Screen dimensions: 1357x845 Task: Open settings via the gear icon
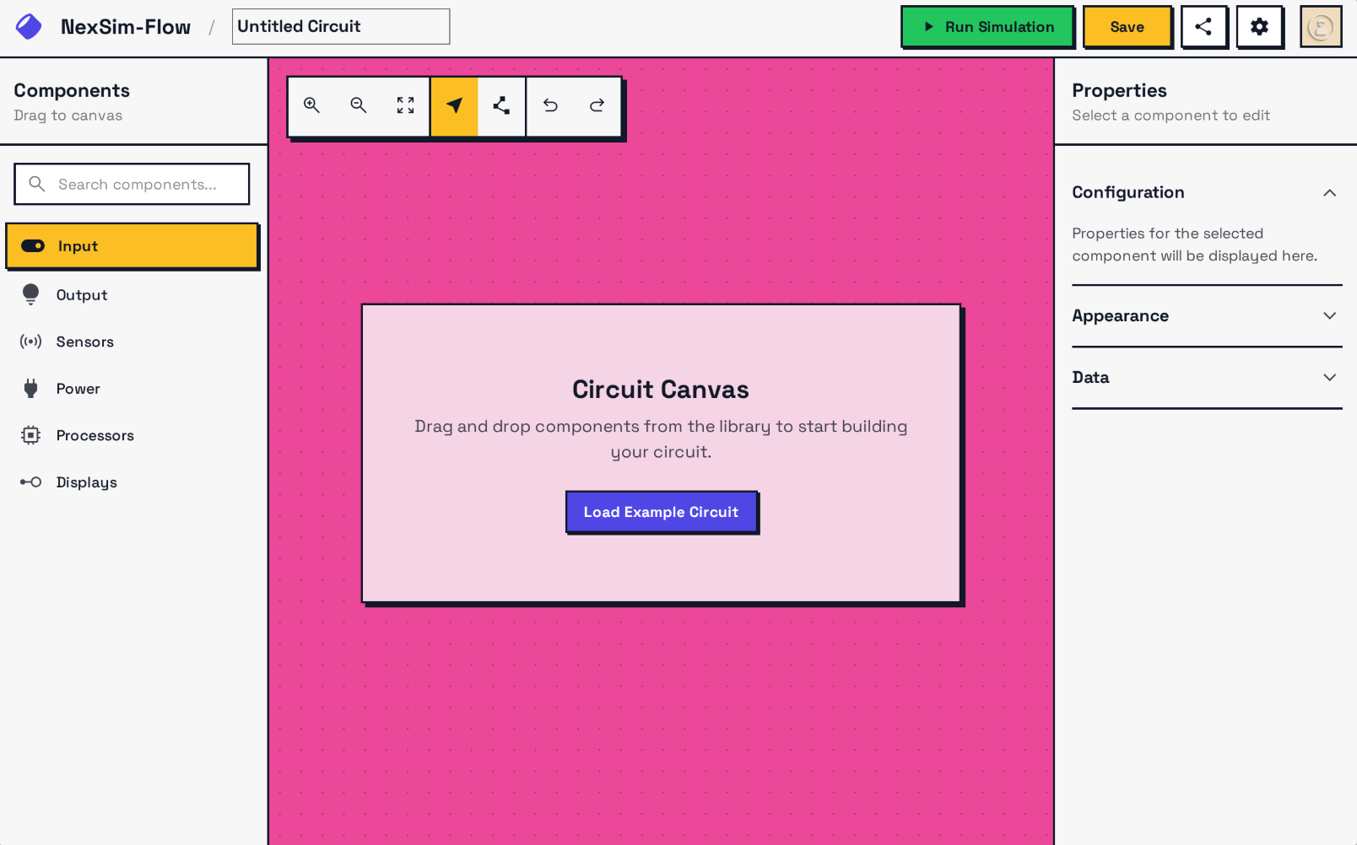coord(1259,27)
